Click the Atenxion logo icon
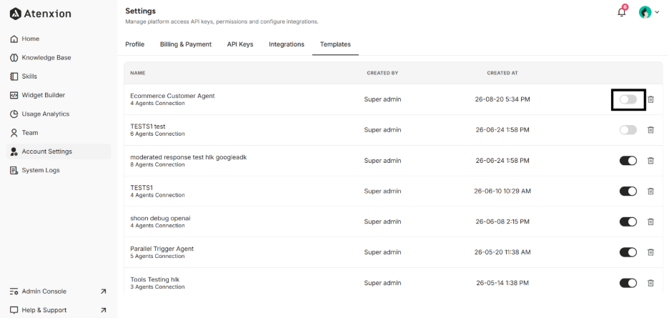 [15, 14]
